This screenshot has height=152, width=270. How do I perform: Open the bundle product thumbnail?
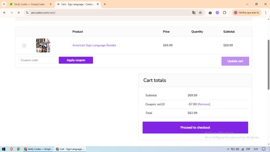[43, 45]
